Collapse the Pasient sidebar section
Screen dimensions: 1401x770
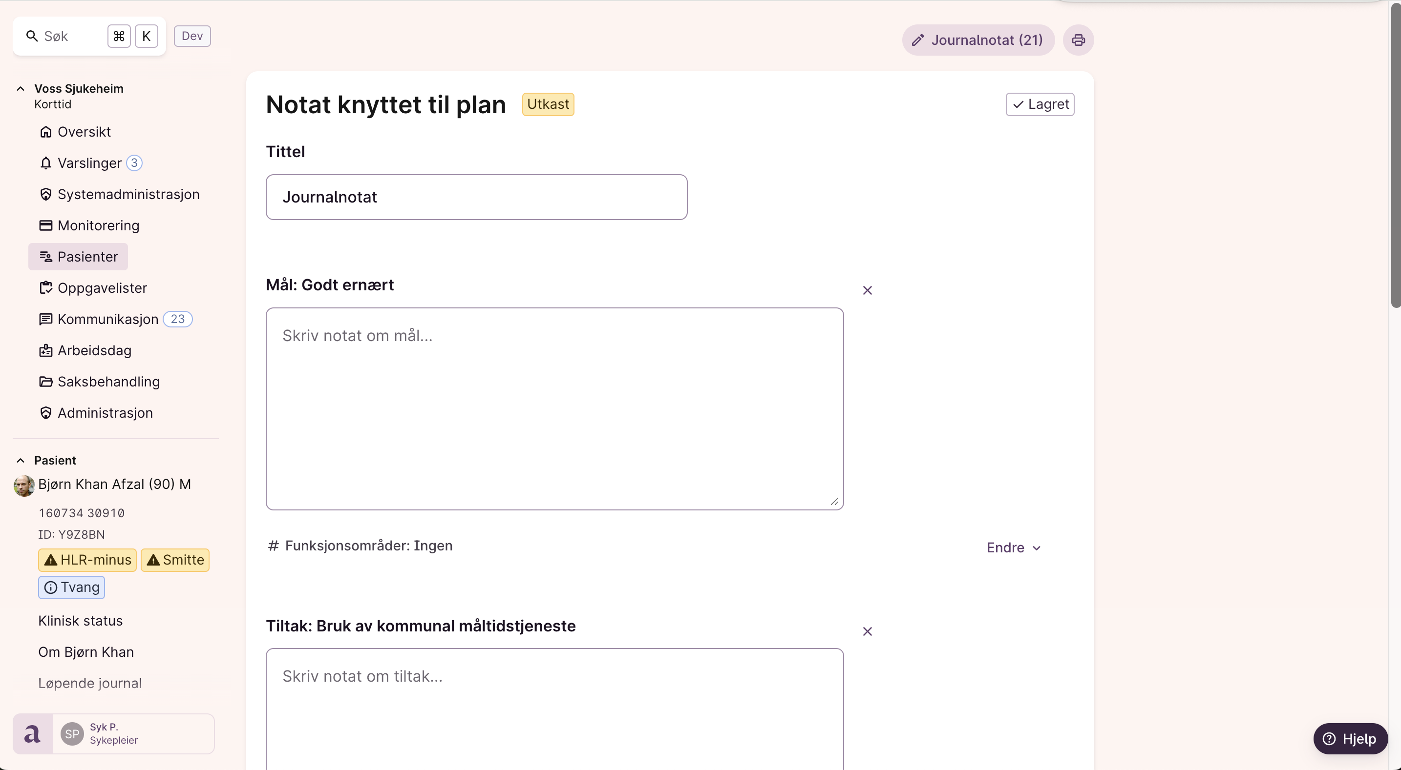[x=21, y=460]
